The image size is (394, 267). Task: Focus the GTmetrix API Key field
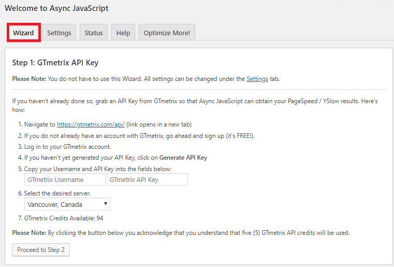pyautogui.click(x=147, y=179)
